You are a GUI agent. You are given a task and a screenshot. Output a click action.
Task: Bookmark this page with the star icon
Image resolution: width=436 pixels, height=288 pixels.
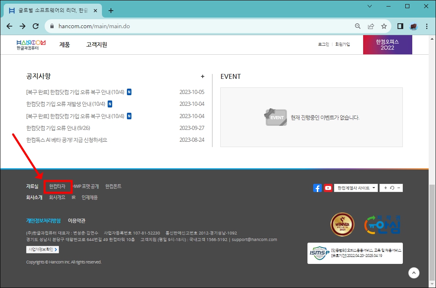click(x=384, y=26)
